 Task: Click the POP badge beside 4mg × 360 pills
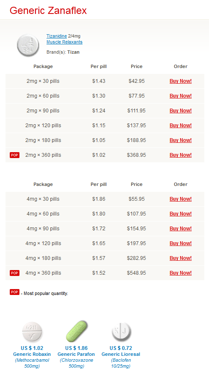(x=14, y=273)
